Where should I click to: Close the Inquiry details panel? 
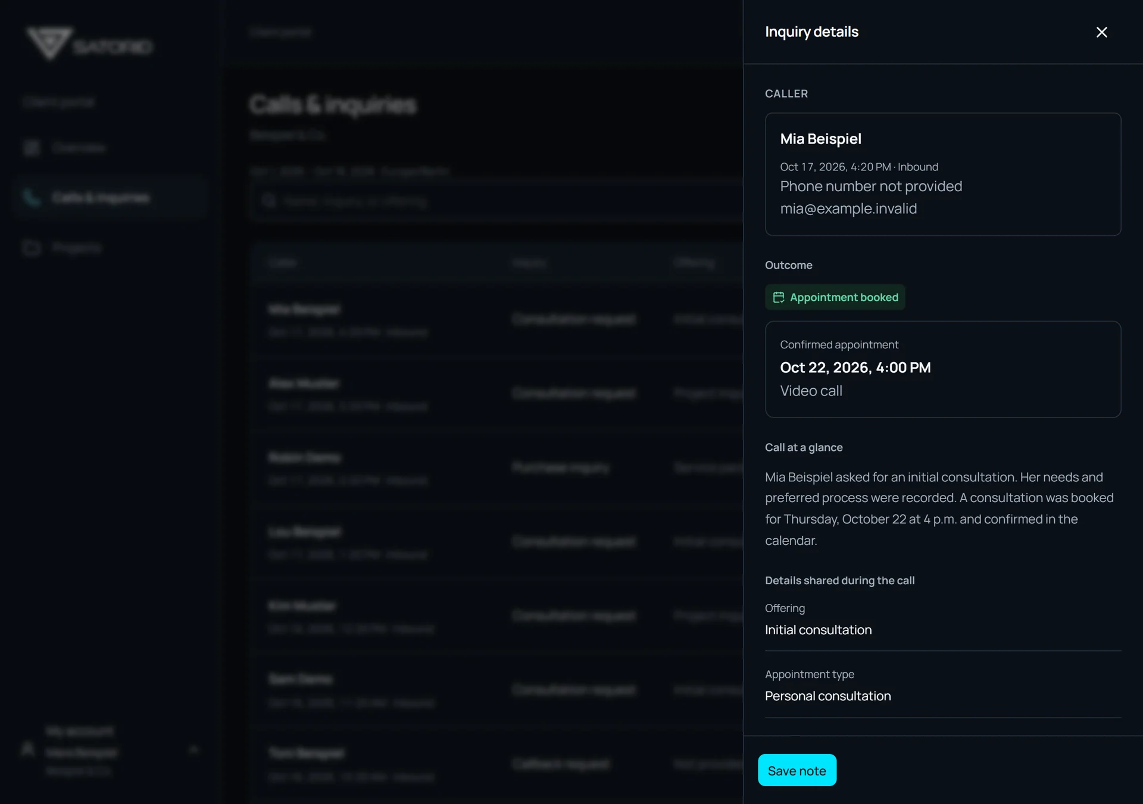1101,32
